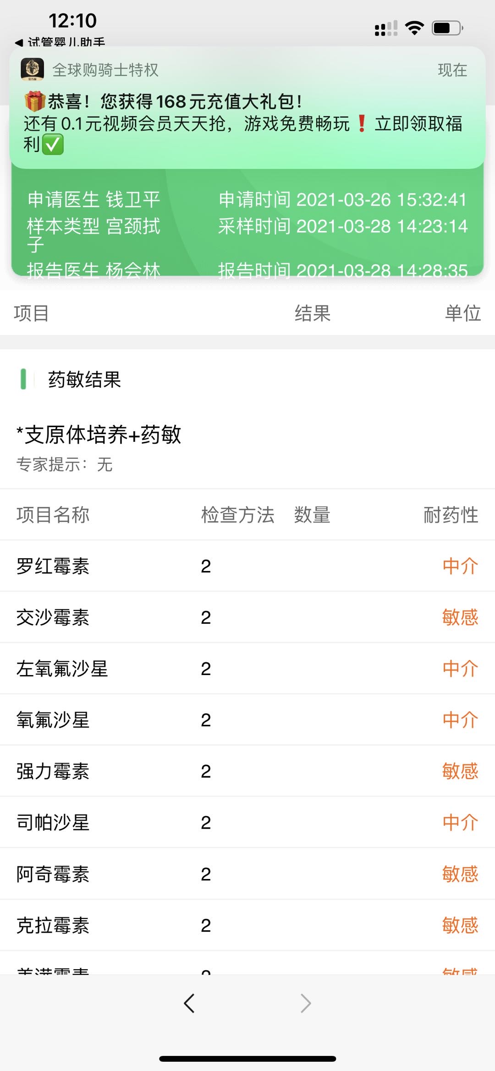Tap the forward chevron arrow

tap(306, 1003)
